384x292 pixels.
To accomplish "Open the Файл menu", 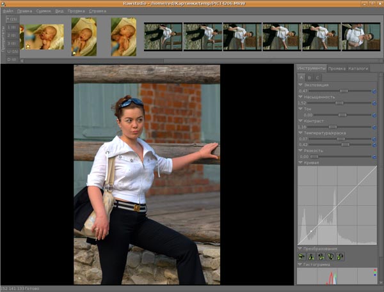I will [8, 11].
